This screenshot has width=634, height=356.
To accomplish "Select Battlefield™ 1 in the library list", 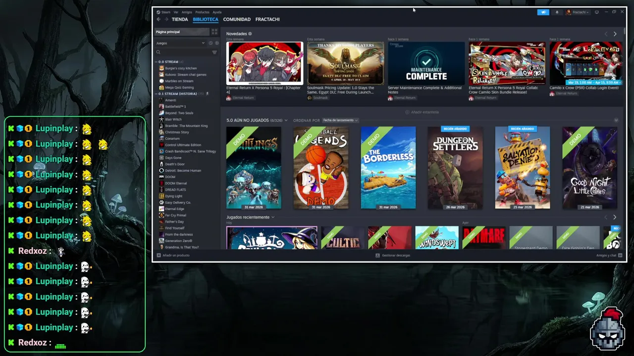I will 175,107.
